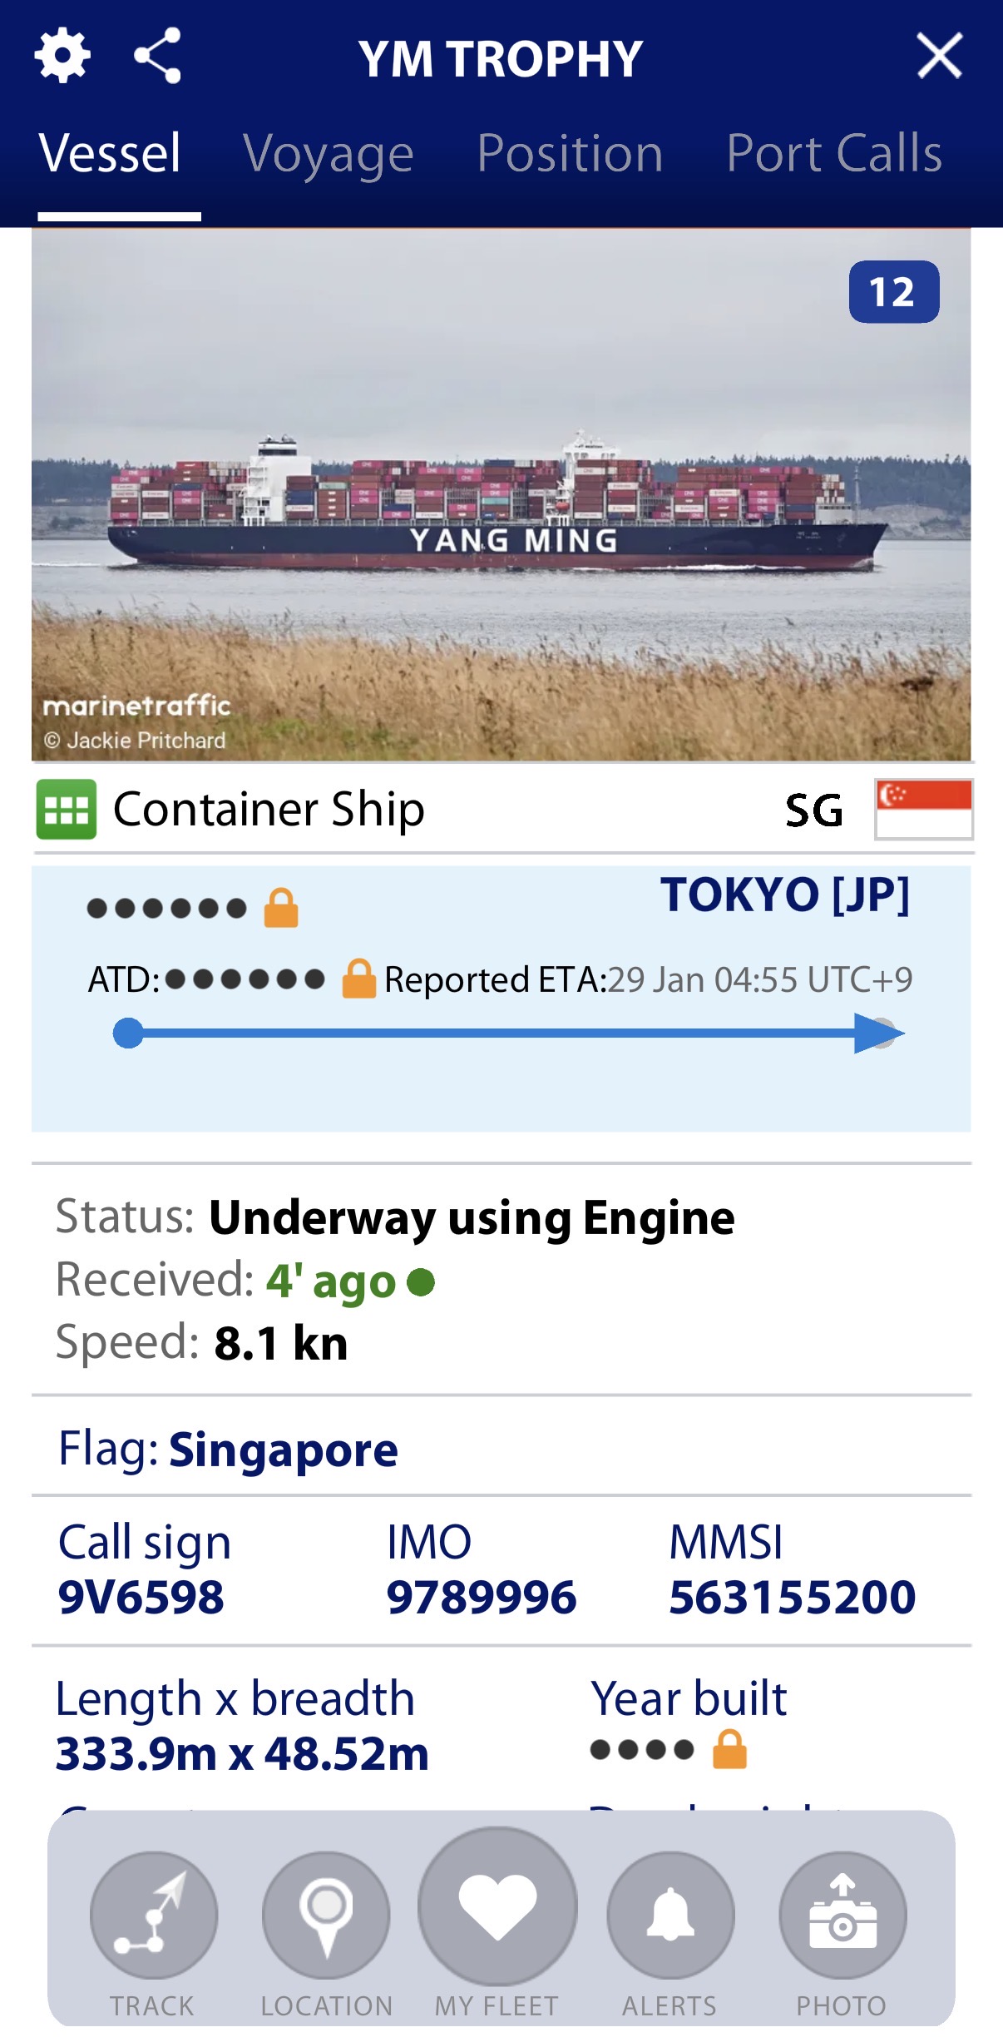This screenshot has height=2042, width=1003.
Task: Unlock the Year built lock icon
Action: click(x=729, y=1749)
